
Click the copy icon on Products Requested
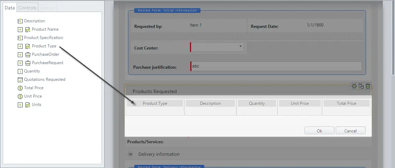point(361,86)
